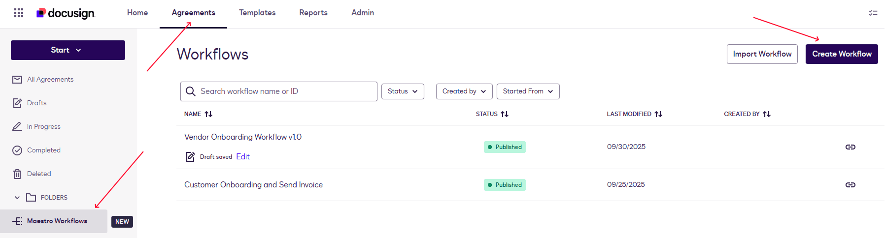Click the Create Workflow button

pos(842,54)
